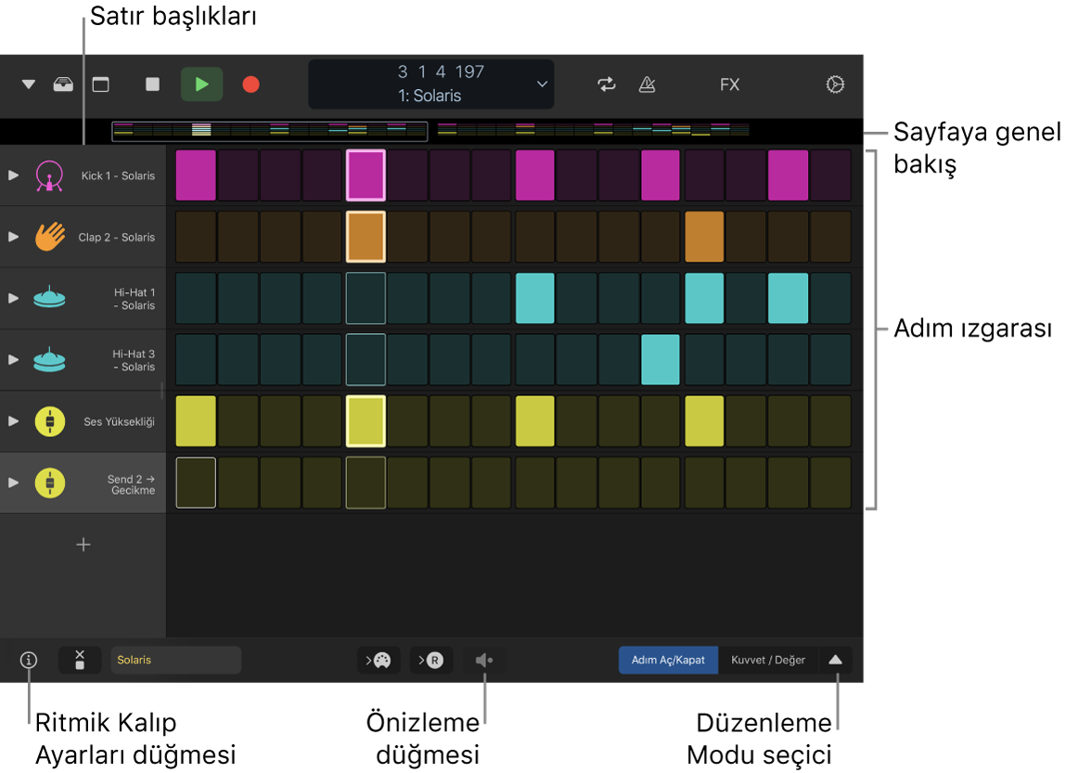Screen dimensions: 1078x773
Task: Toggle the first Kick 1 step off
Action: 196,175
